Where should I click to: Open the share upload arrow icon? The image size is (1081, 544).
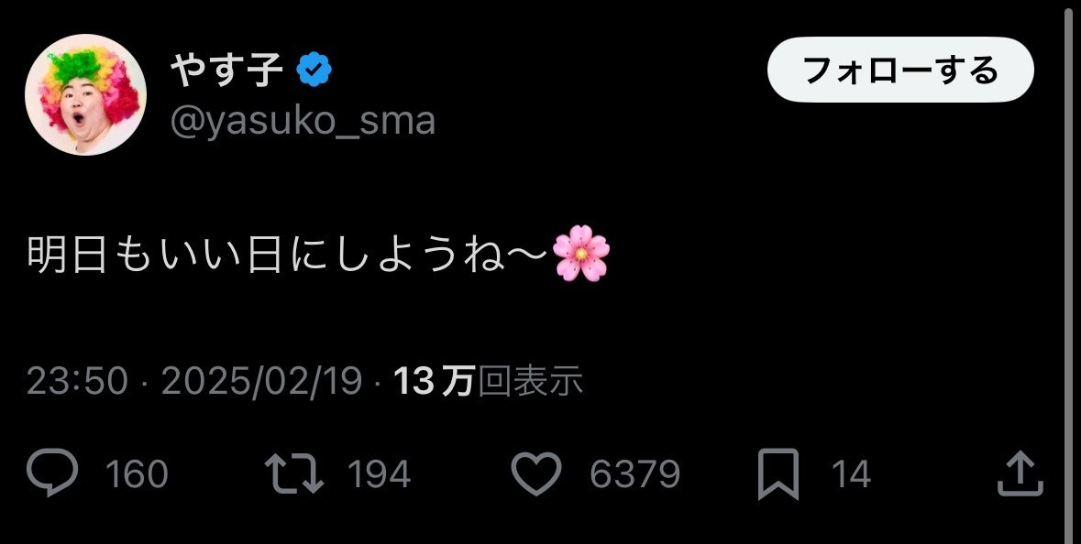click(1020, 473)
